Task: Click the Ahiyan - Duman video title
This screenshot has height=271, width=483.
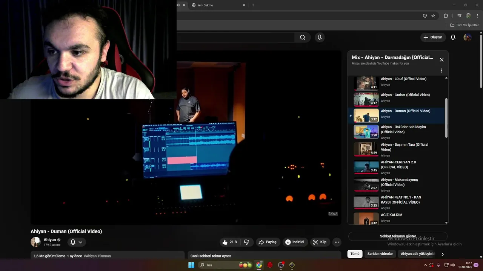Action: (66, 231)
